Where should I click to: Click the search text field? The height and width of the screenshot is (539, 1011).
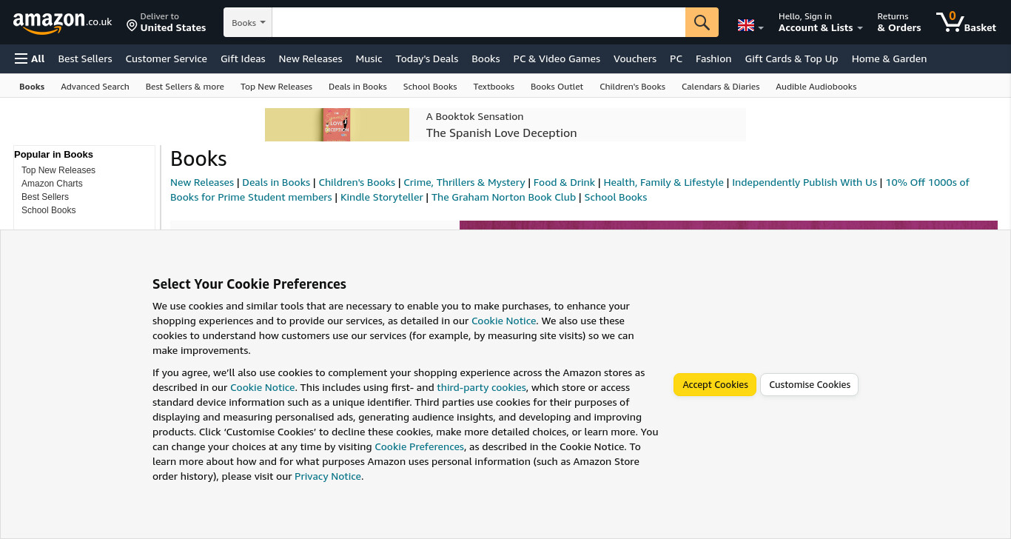point(479,22)
